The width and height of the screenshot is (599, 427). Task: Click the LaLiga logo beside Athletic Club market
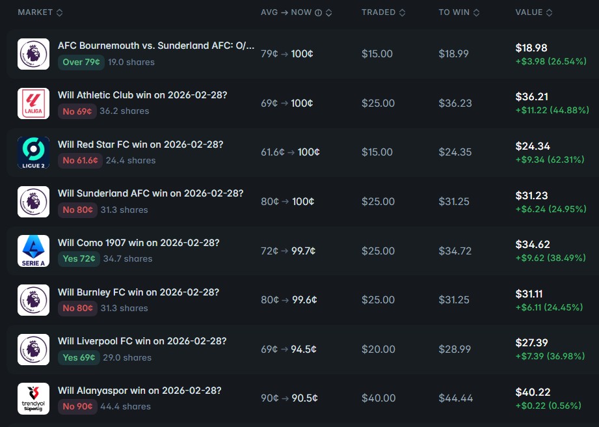[x=33, y=103]
